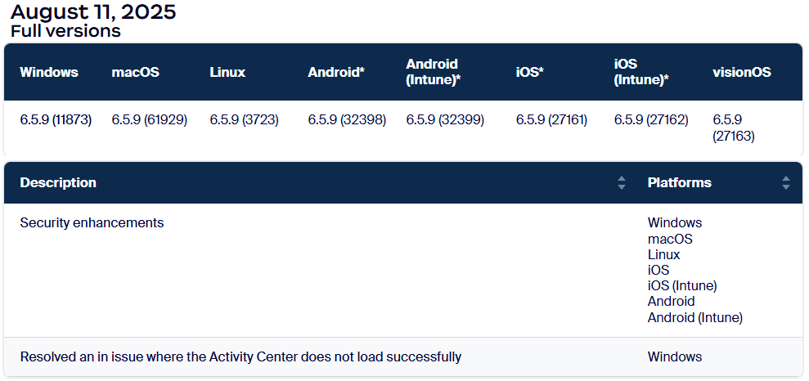Click the August 11, 2025 heading
Image resolution: width=809 pixels, height=381 pixels.
pyautogui.click(x=93, y=12)
